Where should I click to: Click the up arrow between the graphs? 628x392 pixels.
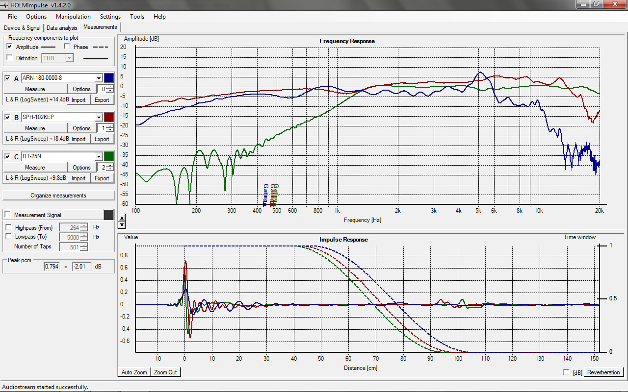[122, 217]
